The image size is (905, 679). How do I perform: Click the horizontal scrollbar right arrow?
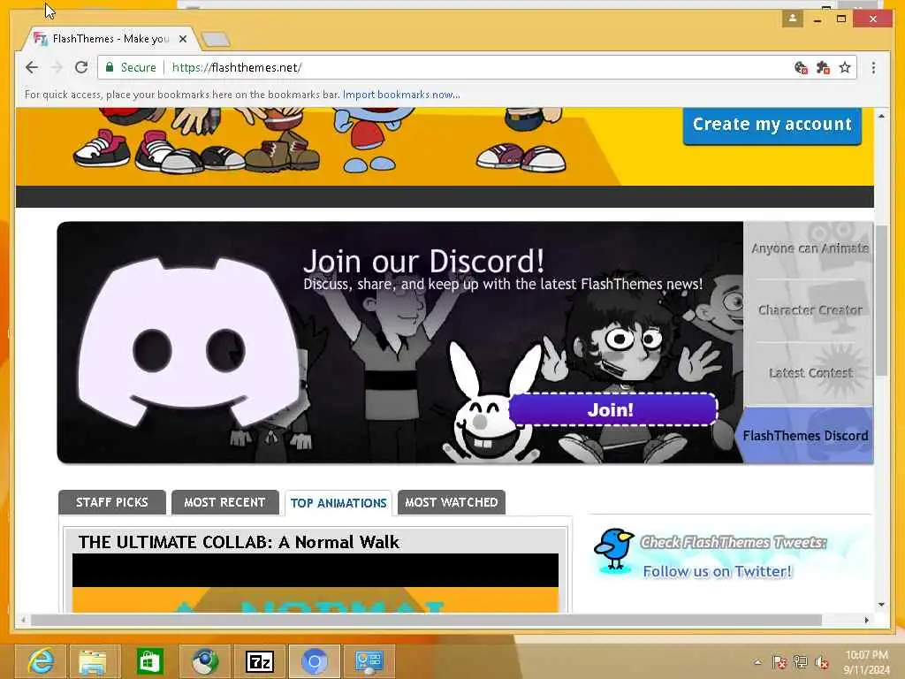point(866,620)
